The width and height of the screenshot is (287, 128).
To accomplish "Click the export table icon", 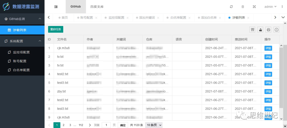I will click(260, 30).
